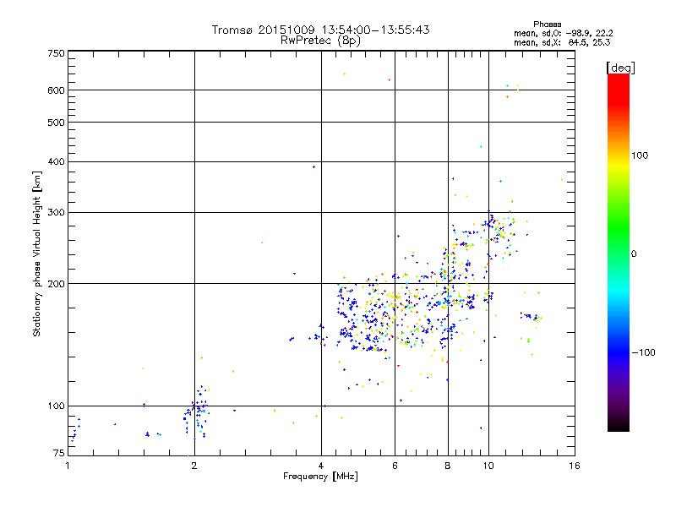Click y-axis tick label '300'
The image size is (676, 507).
pos(56,213)
